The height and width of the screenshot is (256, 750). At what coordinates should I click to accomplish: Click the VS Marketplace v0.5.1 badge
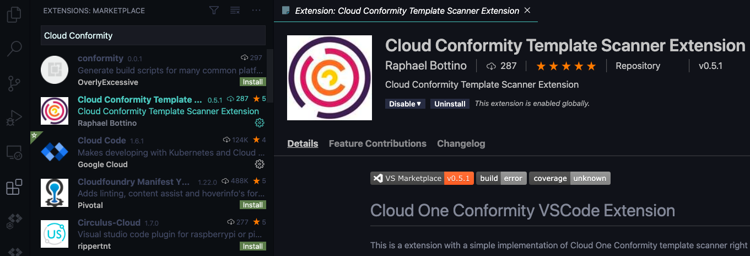click(x=422, y=178)
